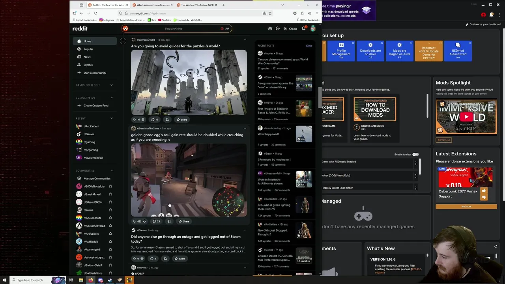Toggle 'Enable toolbar' switch in Vortex

pos(415,155)
